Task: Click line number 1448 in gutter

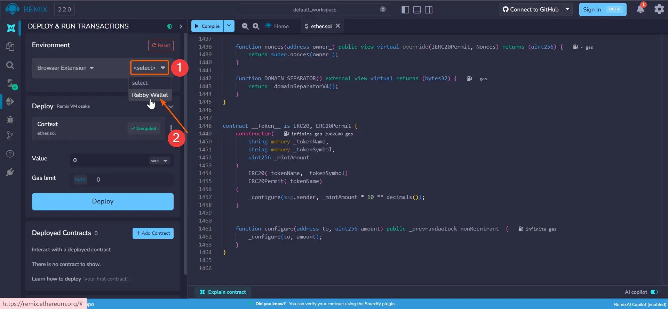Action: click(205, 126)
